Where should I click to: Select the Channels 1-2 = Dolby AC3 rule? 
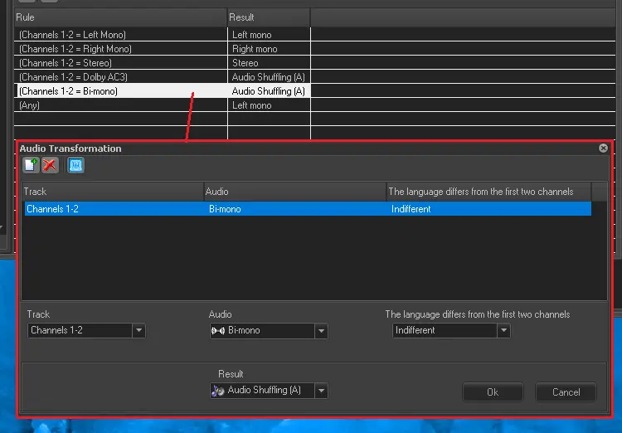tap(120, 77)
